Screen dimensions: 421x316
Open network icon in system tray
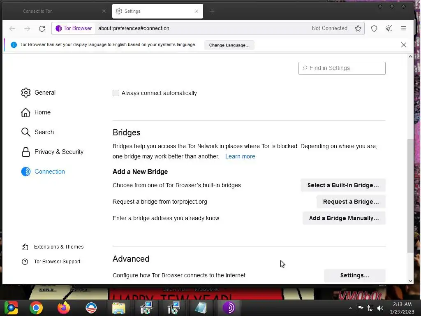[x=370, y=308]
